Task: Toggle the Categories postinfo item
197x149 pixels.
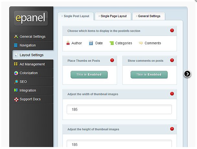Action: 121,43
